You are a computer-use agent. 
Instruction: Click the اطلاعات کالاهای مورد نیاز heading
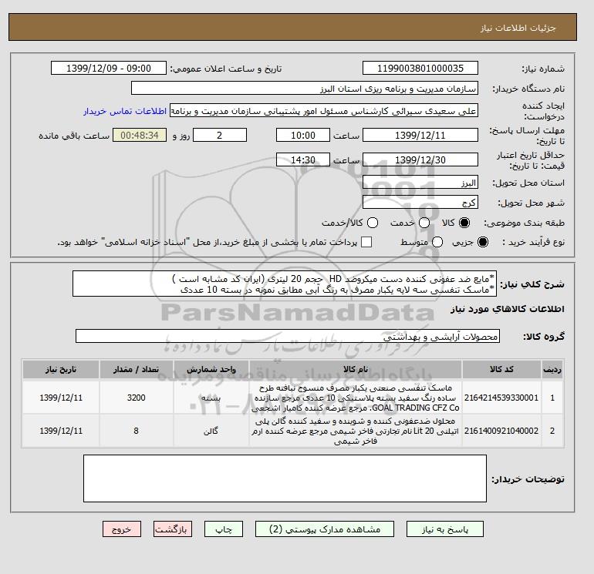point(508,309)
